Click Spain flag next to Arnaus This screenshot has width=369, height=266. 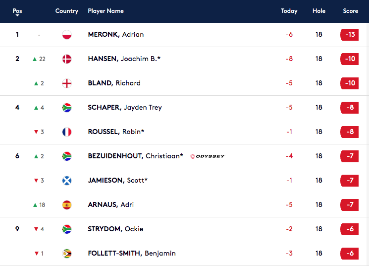tap(67, 205)
